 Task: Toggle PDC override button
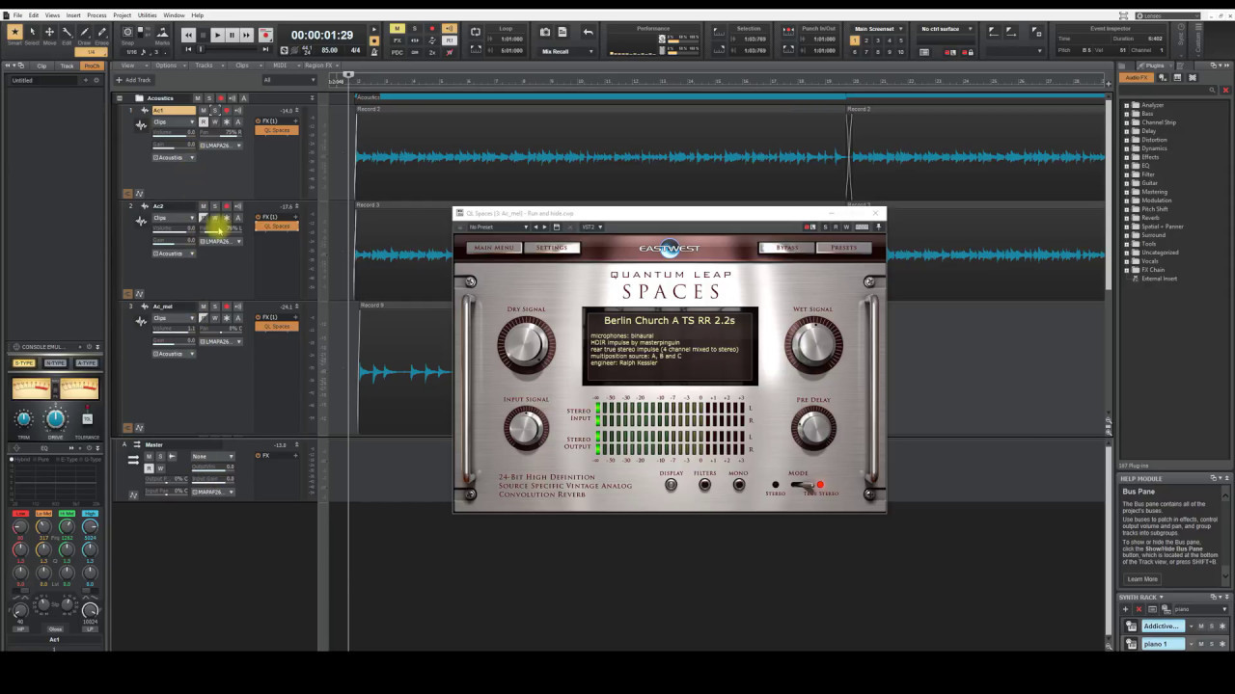pyautogui.click(x=397, y=51)
